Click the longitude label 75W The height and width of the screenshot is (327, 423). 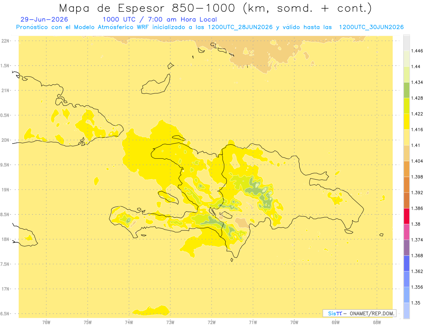(x=88, y=323)
